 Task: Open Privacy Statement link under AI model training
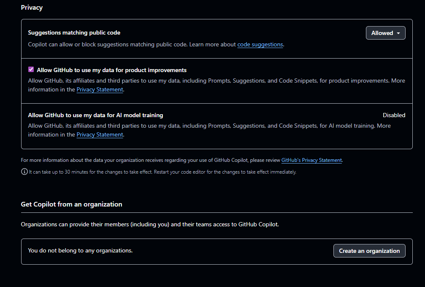(x=100, y=134)
